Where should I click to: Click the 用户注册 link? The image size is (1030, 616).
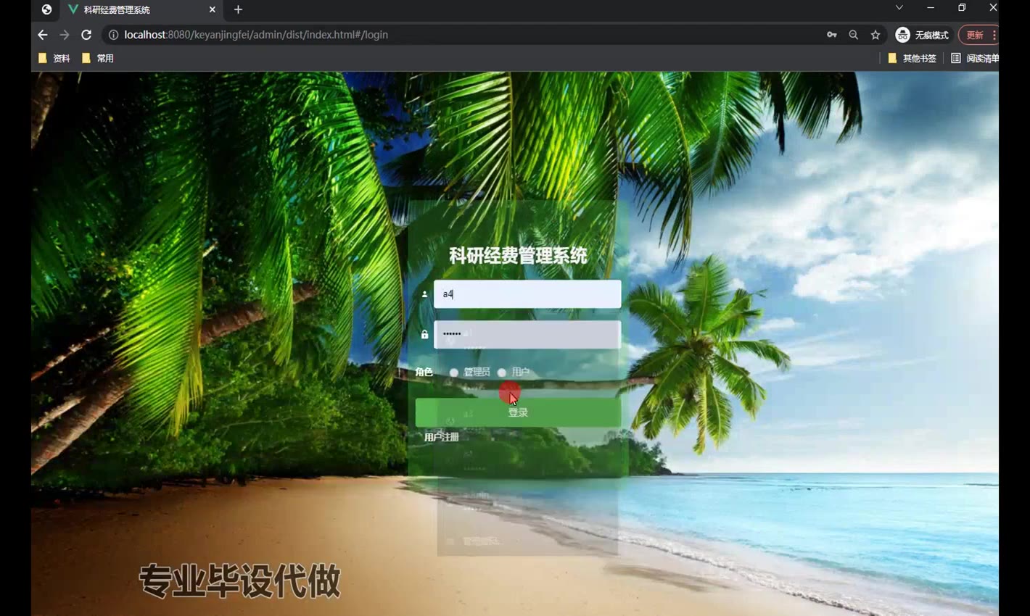(441, 437)
